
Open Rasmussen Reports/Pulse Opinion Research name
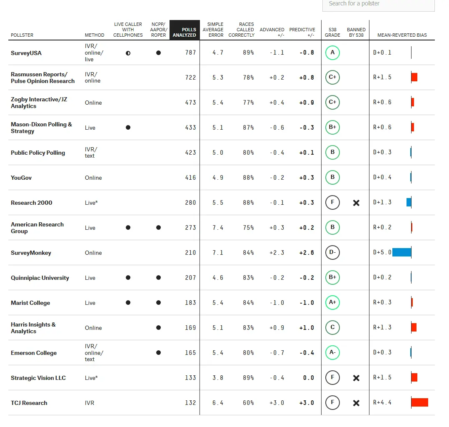click(x=42, y=78)
